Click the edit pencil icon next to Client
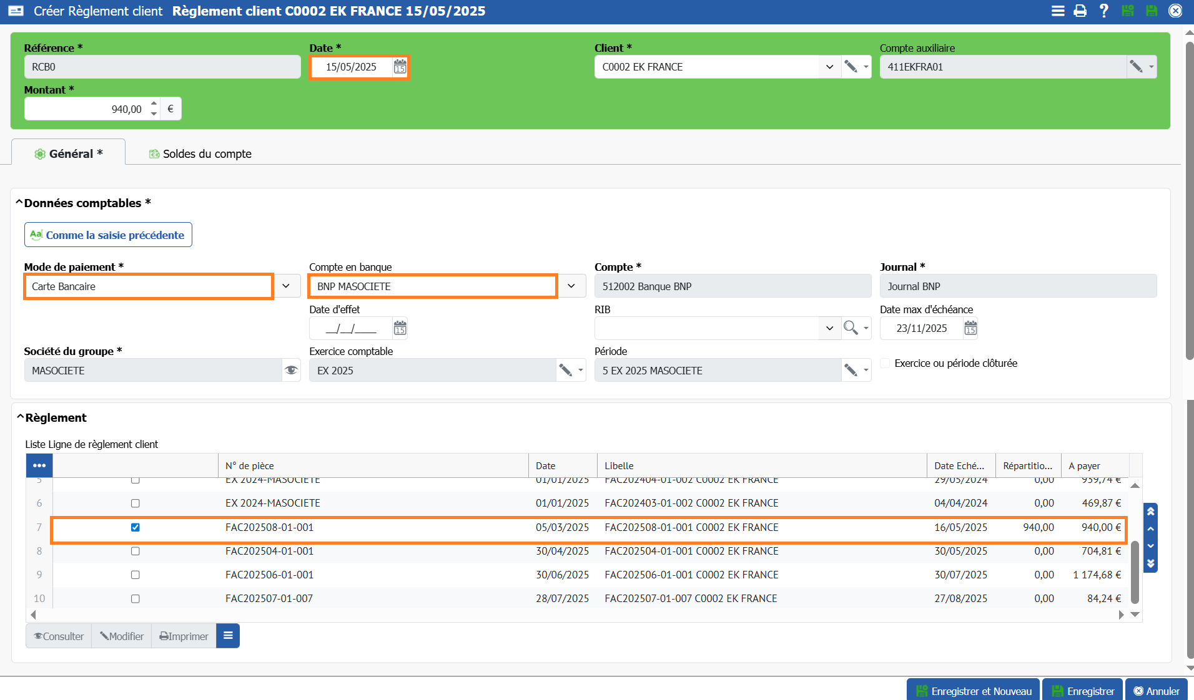1194x700 pixels. coord(851,67)
